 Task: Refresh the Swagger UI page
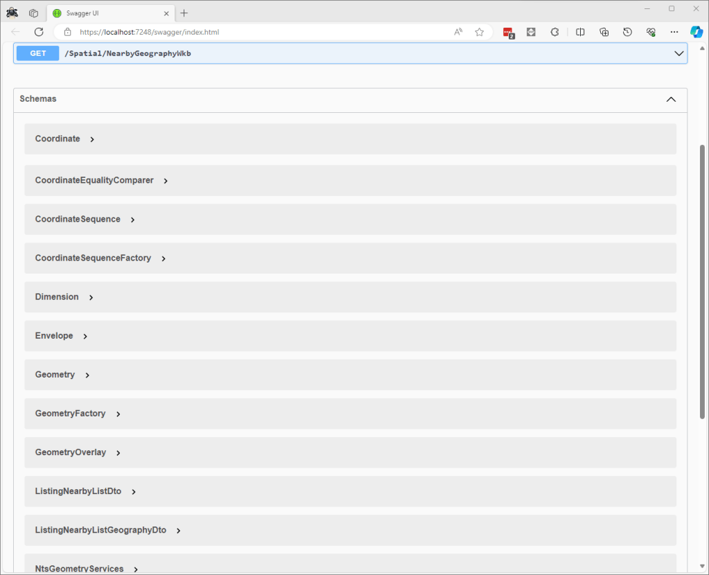[x=39, y=32]
